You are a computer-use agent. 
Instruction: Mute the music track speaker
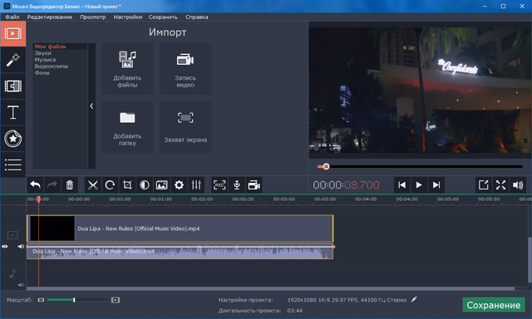[x=21, y=285]
